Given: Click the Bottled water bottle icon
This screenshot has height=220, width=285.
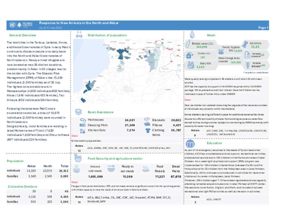Looking at the screenshot, I should click(x=188, y=44).
